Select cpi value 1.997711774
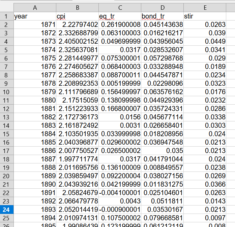The width and height of the screenshot is (235, 227). coord(77,159)
